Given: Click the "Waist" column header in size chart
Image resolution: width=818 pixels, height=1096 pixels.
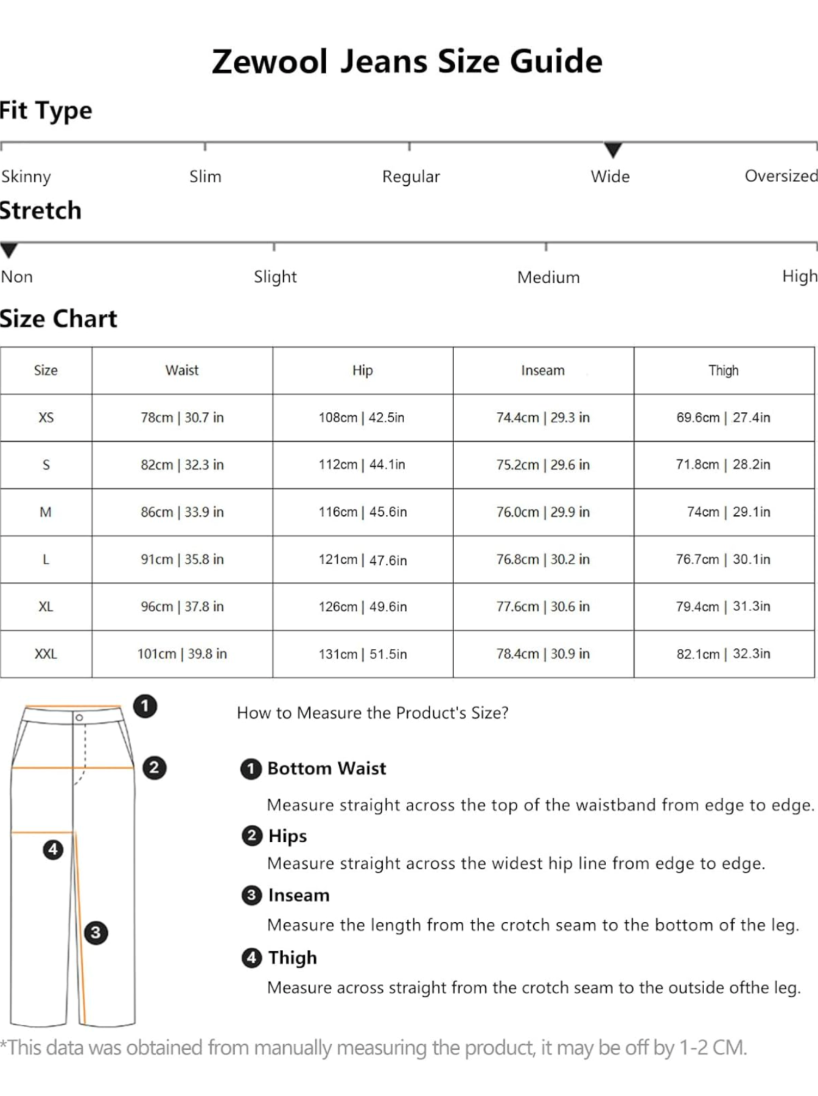Looking at the screenshot, I should tap(182, 370).
